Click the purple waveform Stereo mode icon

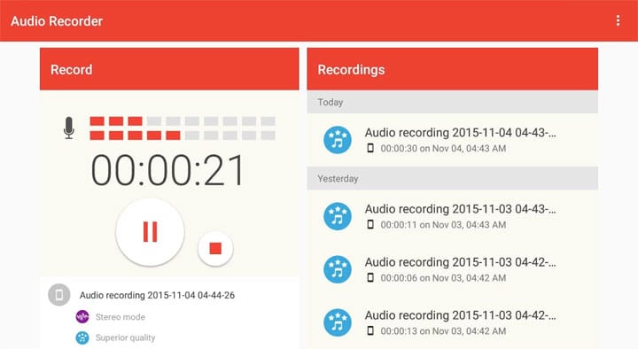pyautogui.click(x=82, y=317)
